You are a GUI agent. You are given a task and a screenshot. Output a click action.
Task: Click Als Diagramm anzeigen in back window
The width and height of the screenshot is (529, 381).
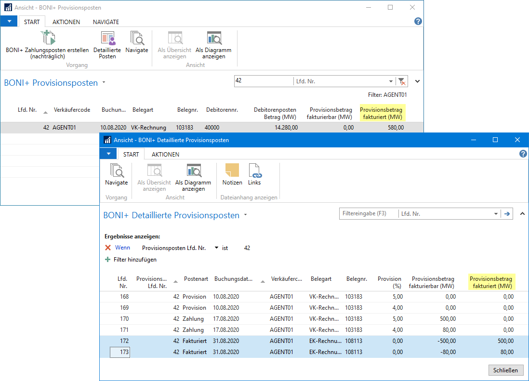[x=213, y=39]
